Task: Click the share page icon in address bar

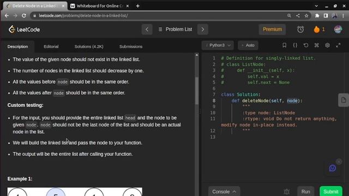Action: pos(298,16)
